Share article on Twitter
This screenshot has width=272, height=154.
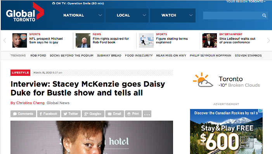[x=71, y=114]
